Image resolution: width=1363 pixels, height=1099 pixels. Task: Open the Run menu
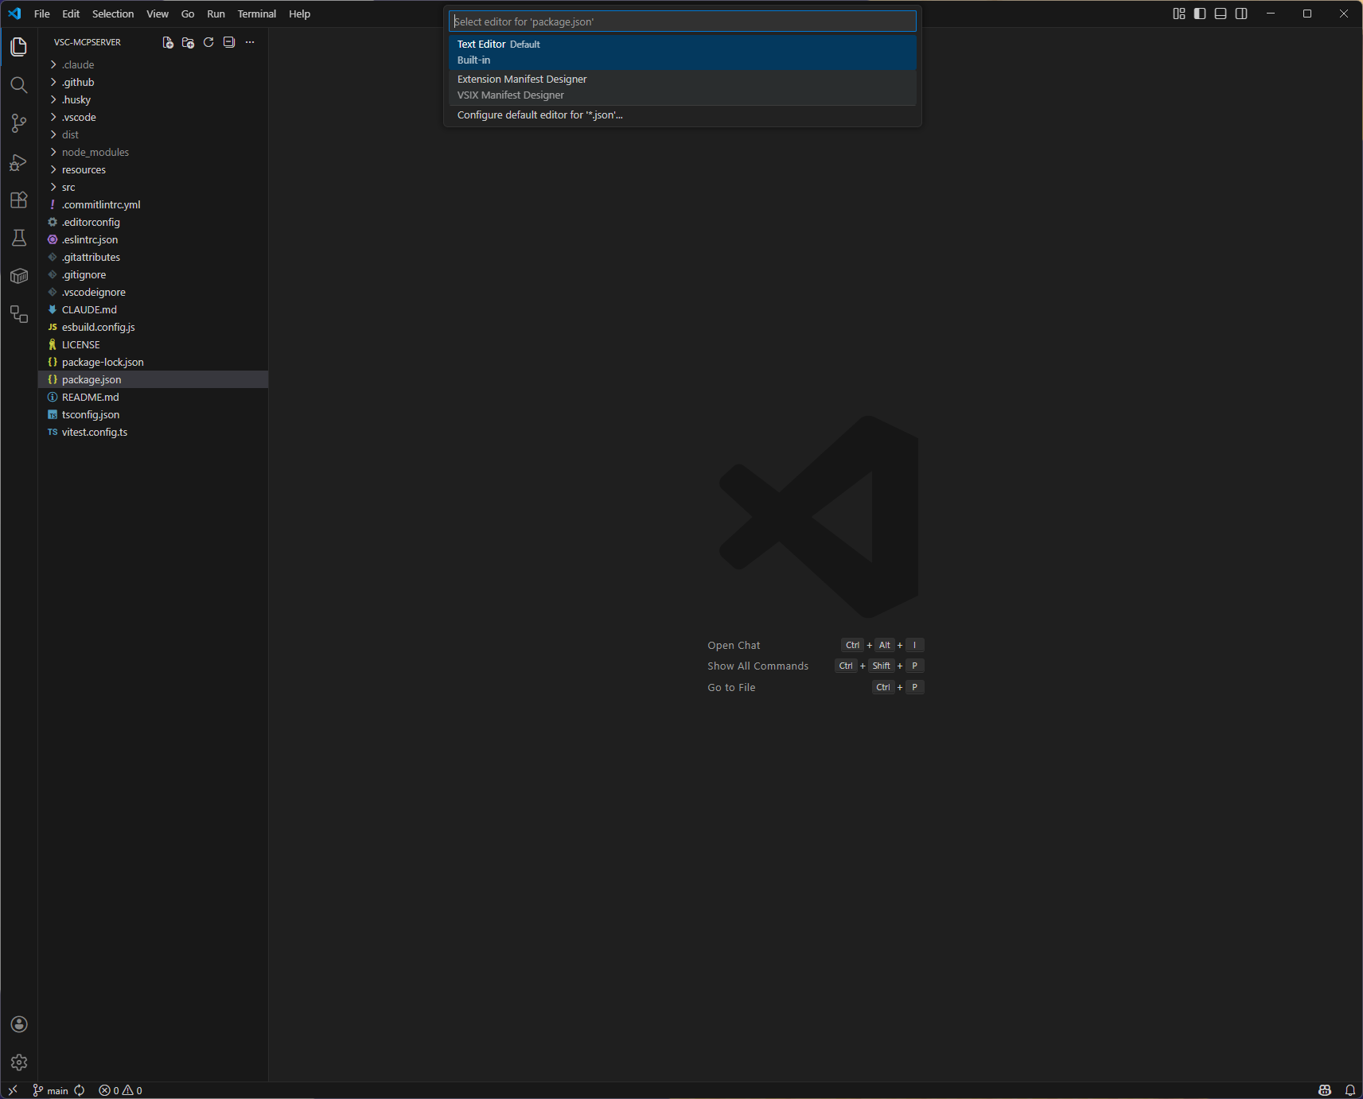click(216, 14)
